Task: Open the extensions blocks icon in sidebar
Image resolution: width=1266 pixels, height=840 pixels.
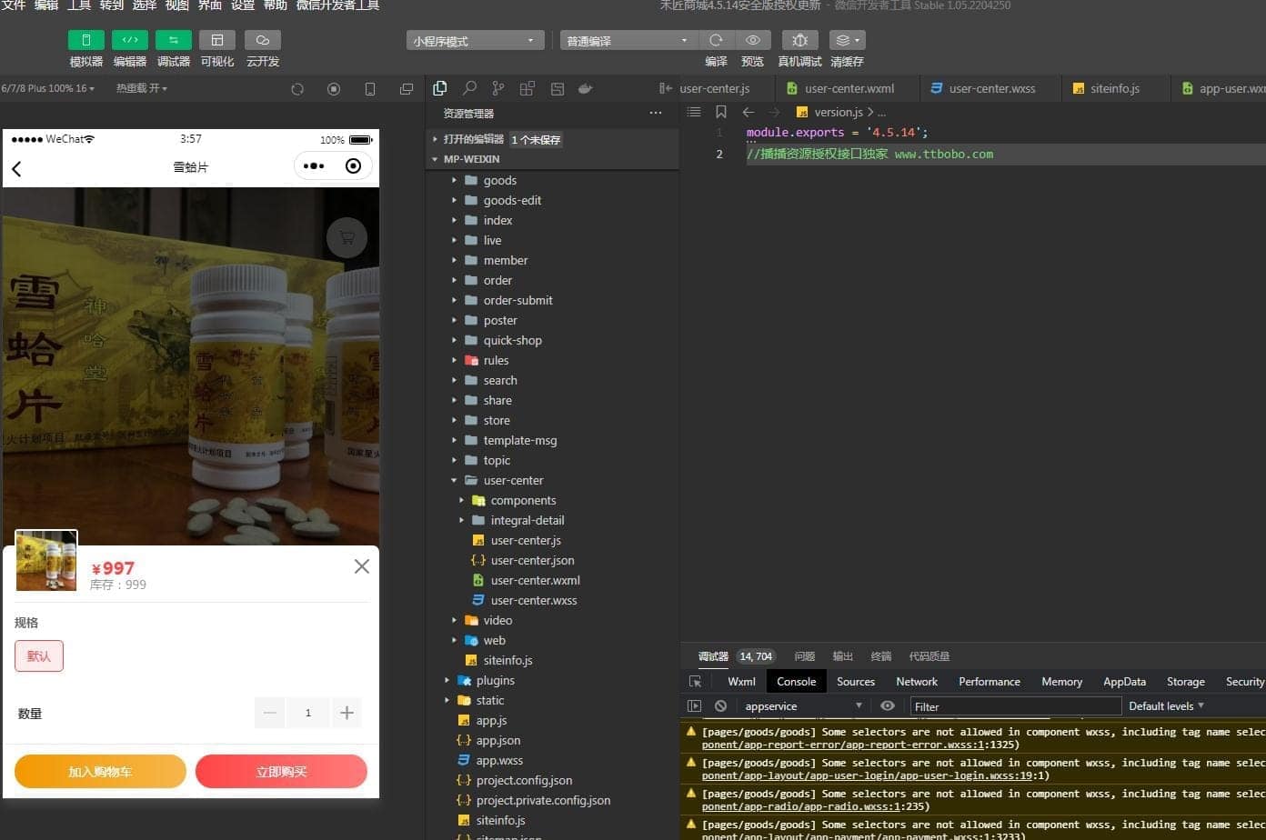Action: pyautogui.click(x=527, y=88)
